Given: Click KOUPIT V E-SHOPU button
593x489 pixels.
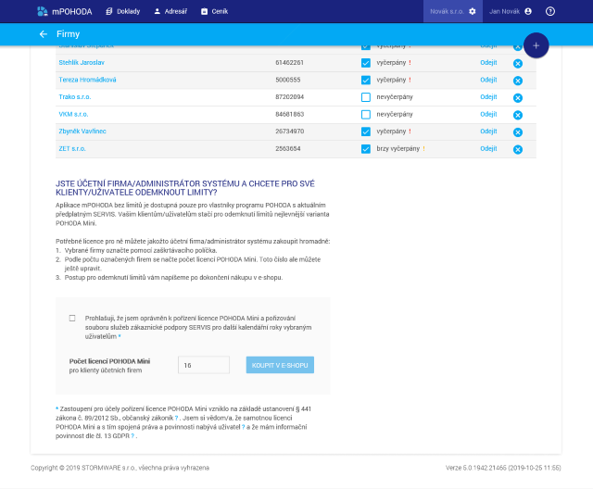Looking at the screenshot, I should pyautogui.click(x=280, y=365).
